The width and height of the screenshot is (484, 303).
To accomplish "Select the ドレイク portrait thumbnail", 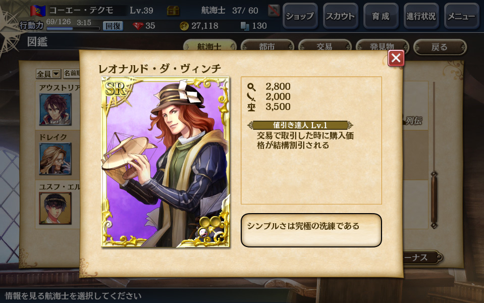I will click(55, 159).
